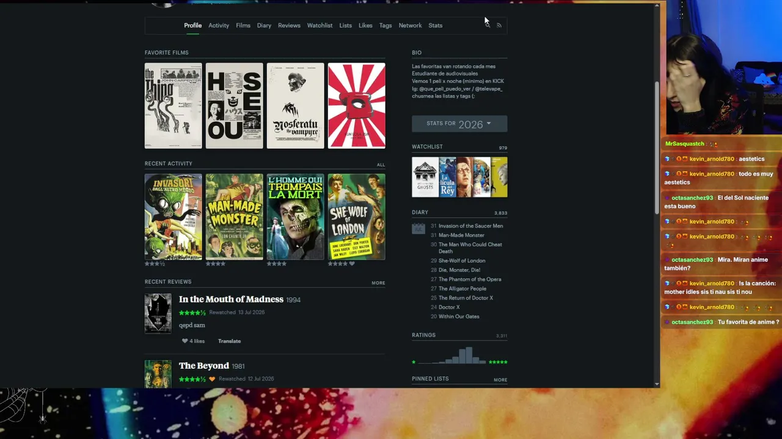The width and height of the screenshot is (782, 439).
Task: Open L'Homme qui trompais la mort poster
Action: [296, 216]
